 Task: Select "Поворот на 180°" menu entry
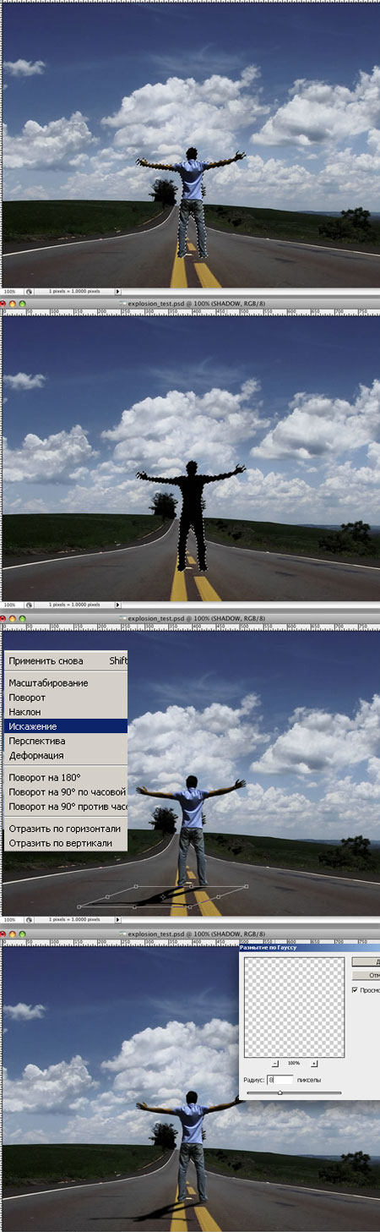(x=64, y=777)
